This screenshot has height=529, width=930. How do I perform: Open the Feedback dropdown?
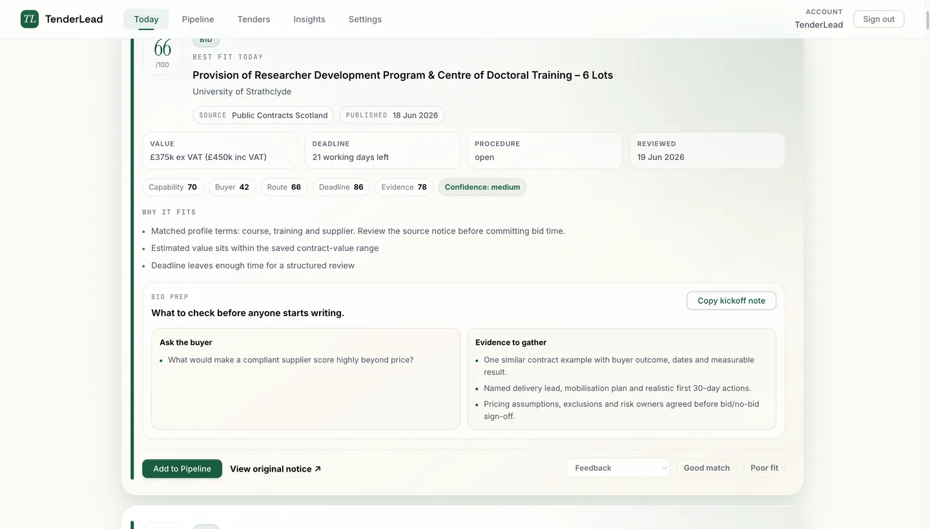tap(619, 468)
